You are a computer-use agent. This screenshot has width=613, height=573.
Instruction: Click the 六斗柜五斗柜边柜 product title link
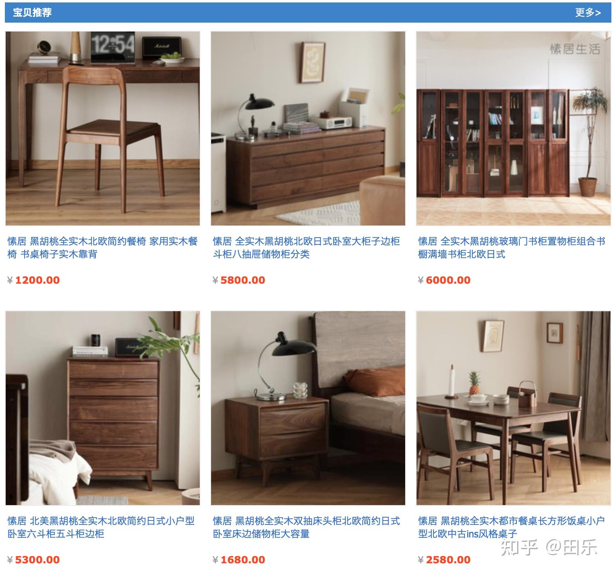(x=101, y=527)
